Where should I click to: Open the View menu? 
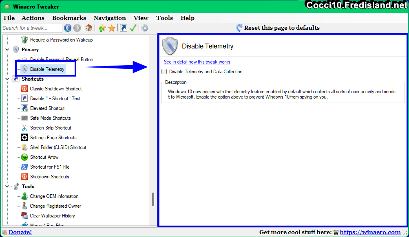tap(141, 18)
